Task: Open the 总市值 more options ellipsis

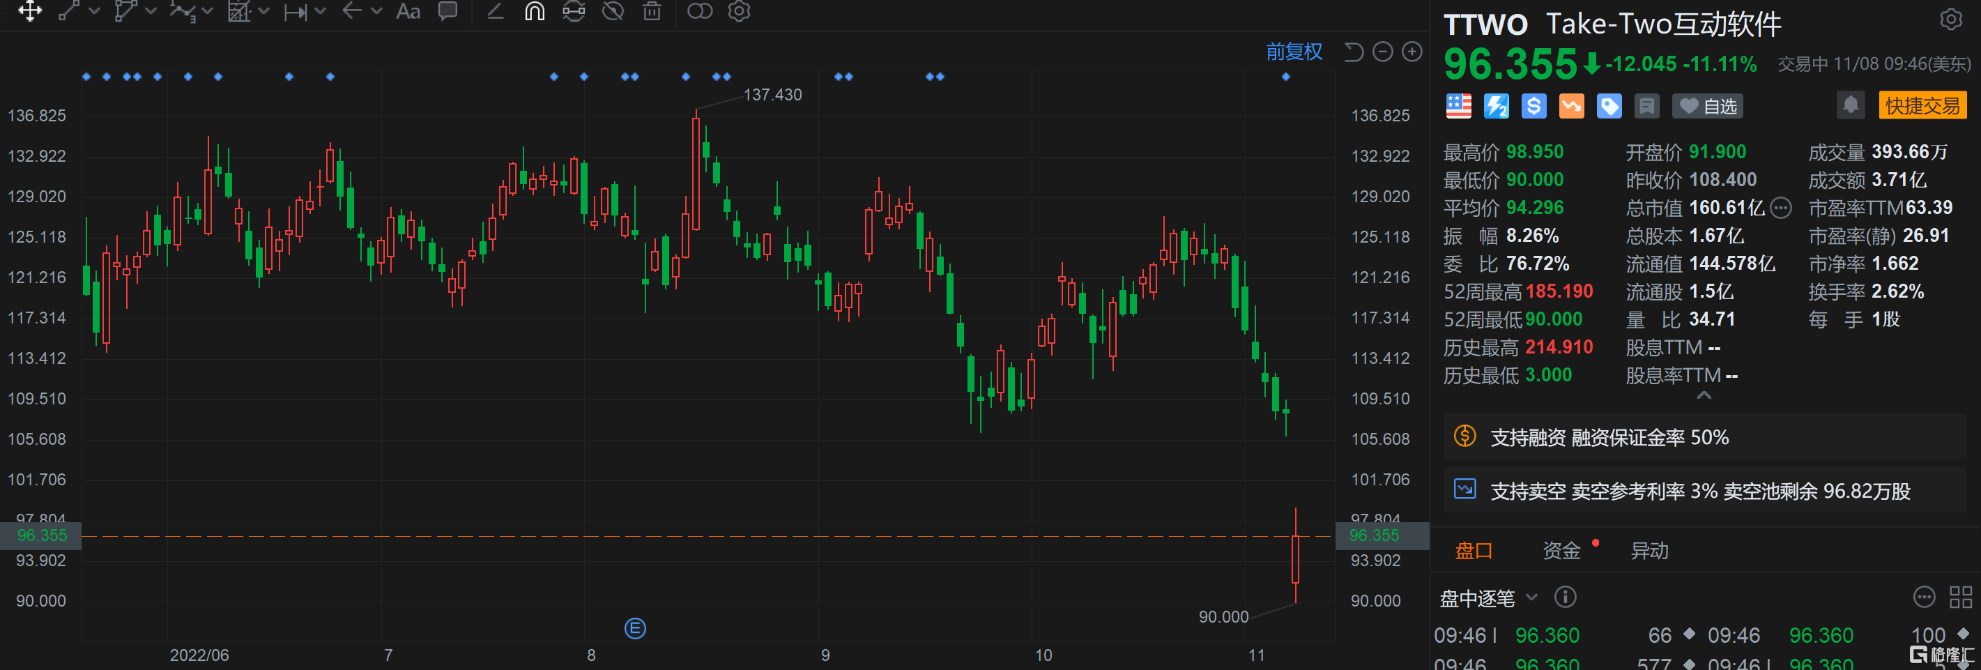Action: click(x=1781, y=208)
